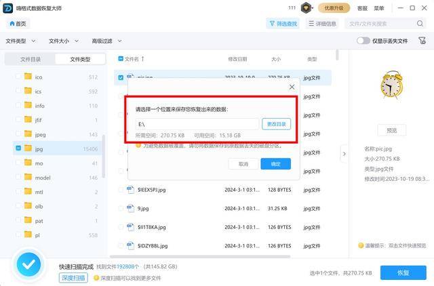
Task: Click the 更改目录 button in dialog
Action: [x=277, y=125]
